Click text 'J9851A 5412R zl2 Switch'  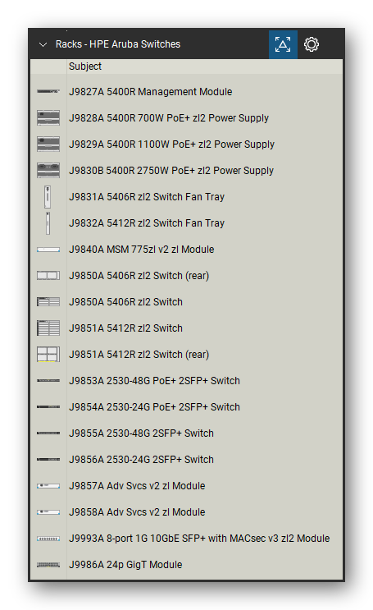tap(125, 328)
